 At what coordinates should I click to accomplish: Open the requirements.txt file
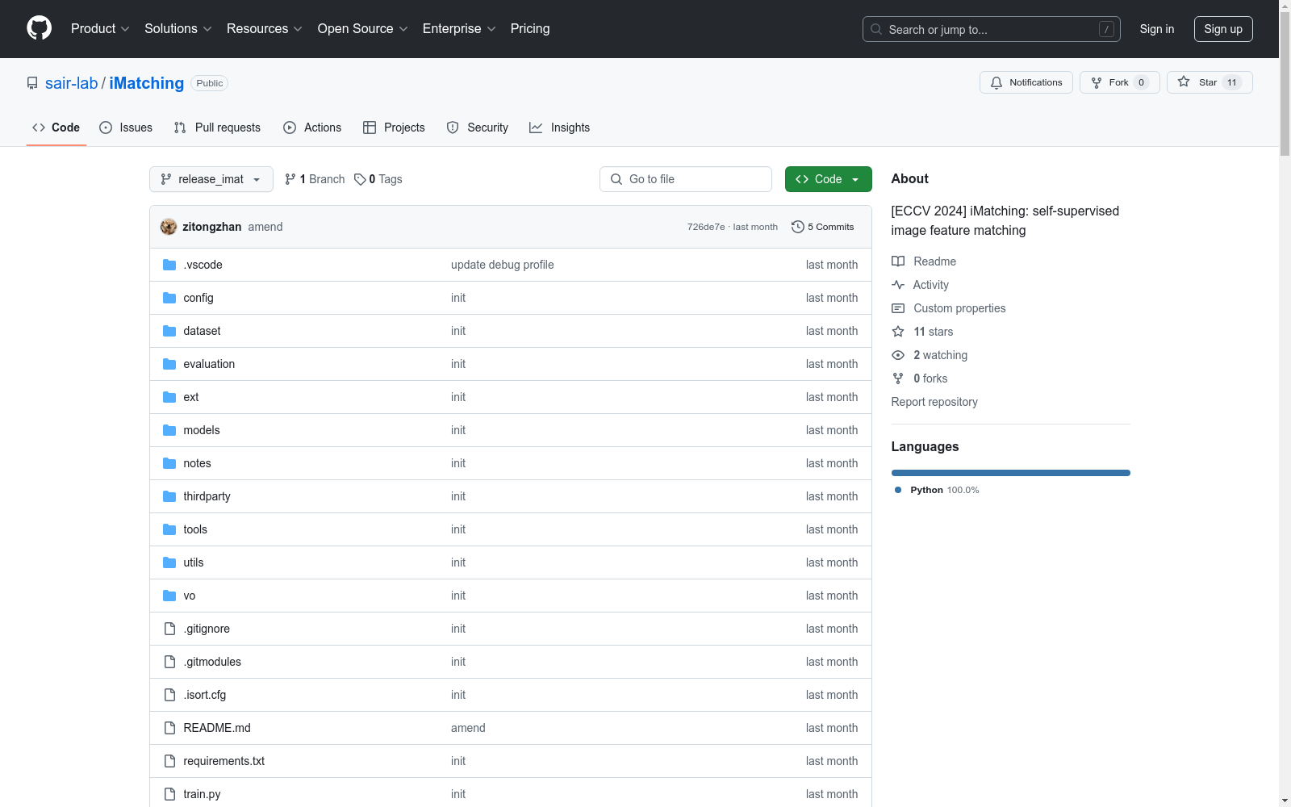[224, 761]
